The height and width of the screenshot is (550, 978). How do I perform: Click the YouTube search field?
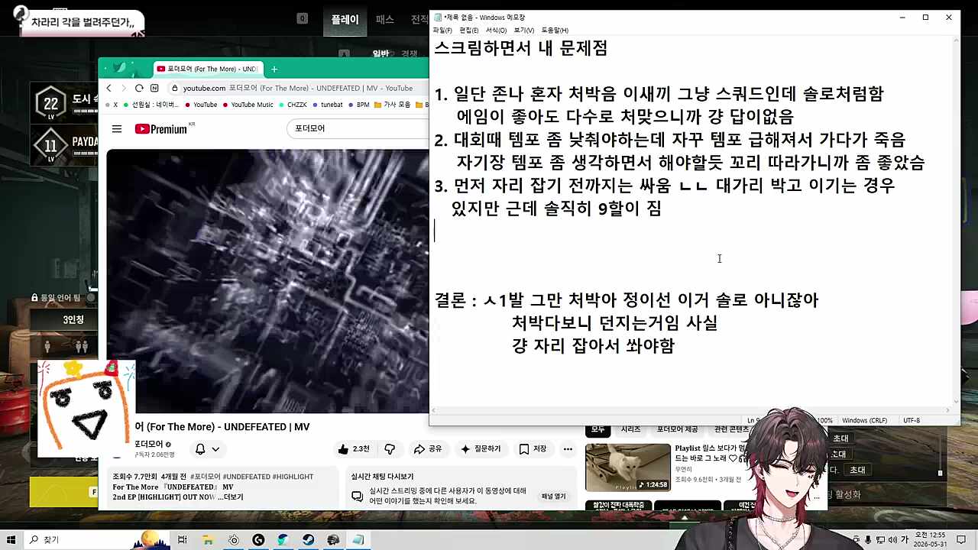359,128
